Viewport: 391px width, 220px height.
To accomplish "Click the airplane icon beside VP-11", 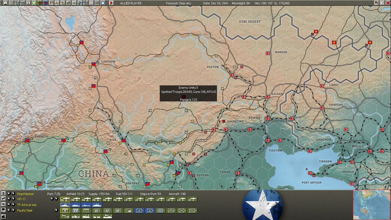I will (3, 199).
